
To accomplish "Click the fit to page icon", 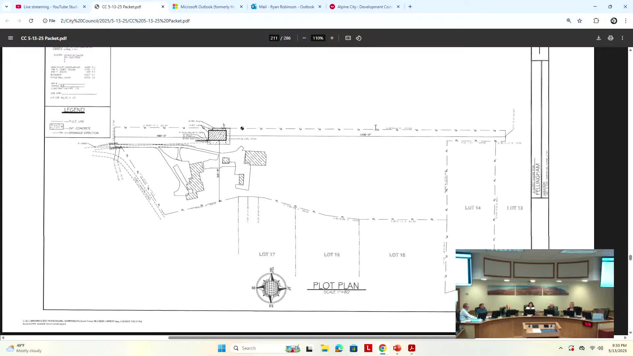I will (348, 38).
